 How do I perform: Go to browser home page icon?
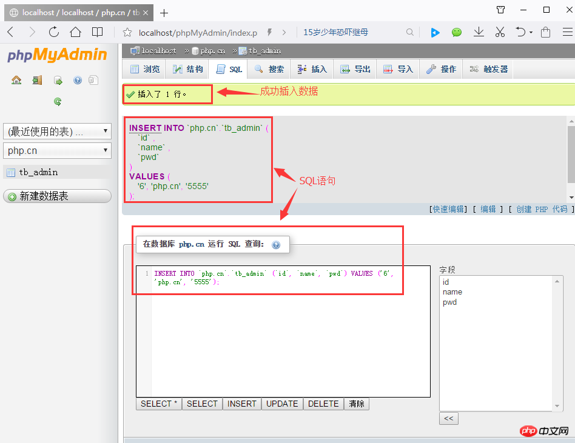tap(75, 32)
